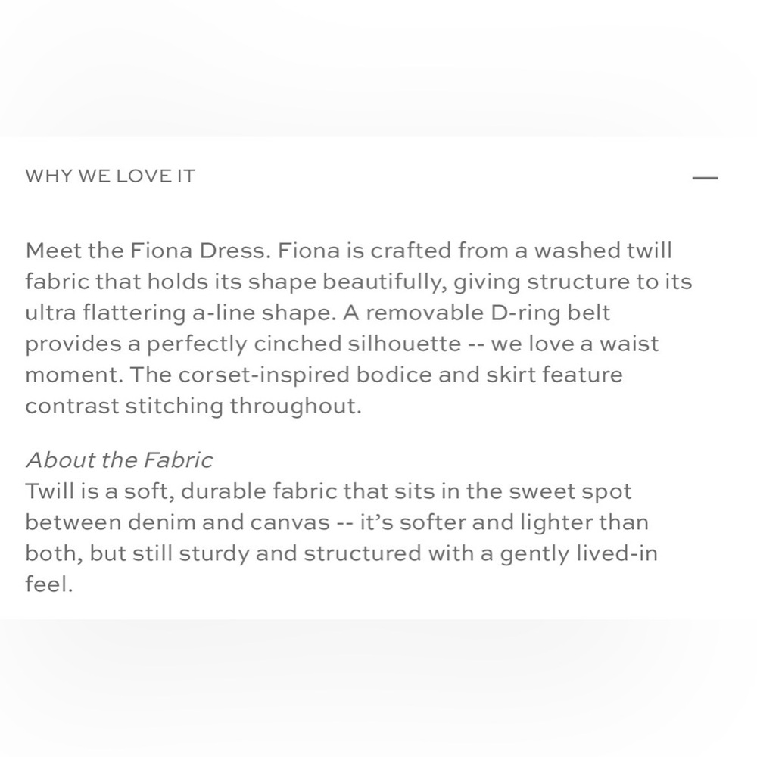Collapse the Why We Love It section
This screenshot has height=757, width=757.
click(x=705, y=178)
